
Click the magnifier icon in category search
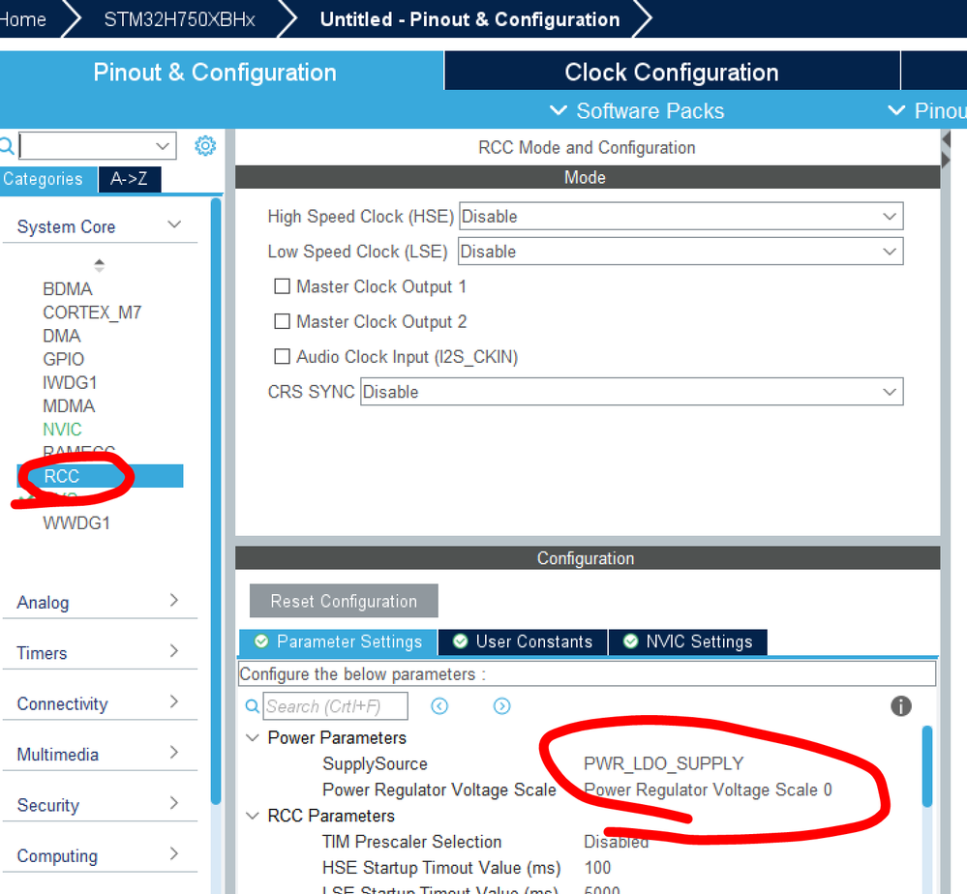click(x=6, y=146)
